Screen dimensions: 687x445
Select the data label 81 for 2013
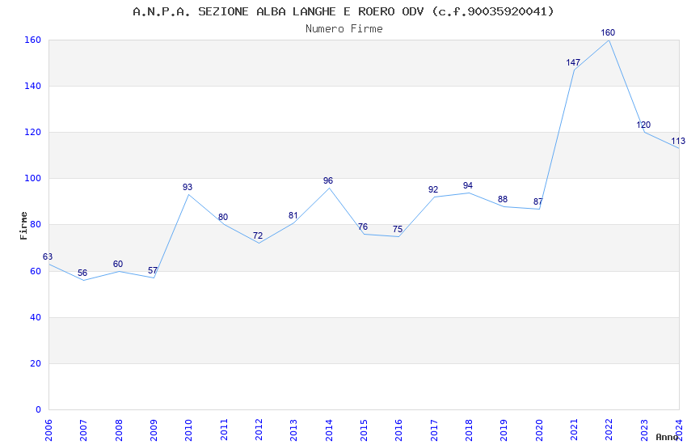pos(293,215)
